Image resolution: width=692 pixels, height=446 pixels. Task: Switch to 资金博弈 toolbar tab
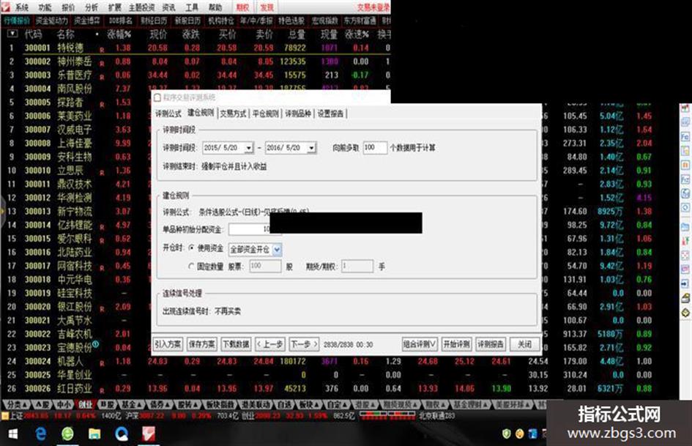click(x=87, y=21)
